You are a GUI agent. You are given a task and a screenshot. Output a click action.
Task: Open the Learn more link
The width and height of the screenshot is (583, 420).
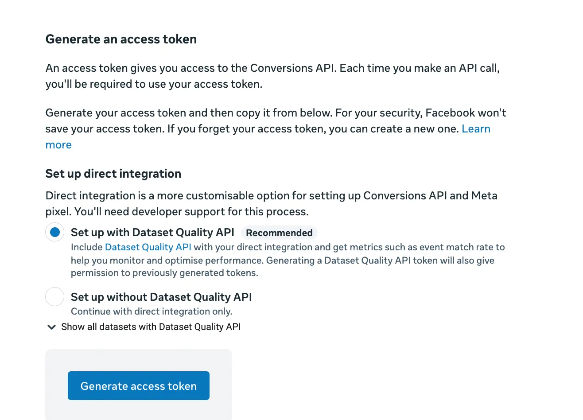[476, 129]
